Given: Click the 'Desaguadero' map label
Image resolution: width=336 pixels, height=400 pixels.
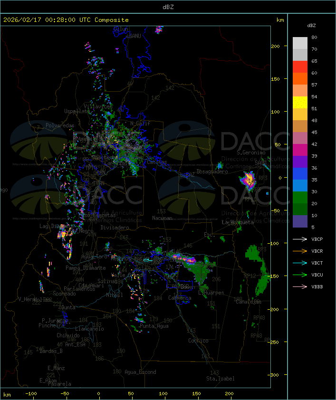Looking at the screenshot, I should point(212,171).
